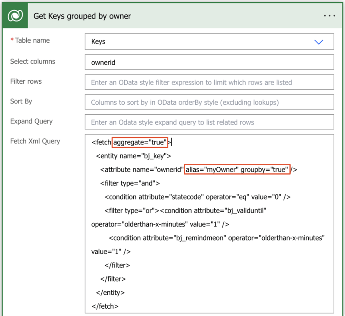Screen dimensions: 345x316
Task: Click the <attribute name="ownerid" line
Action: tap(199, 170)
